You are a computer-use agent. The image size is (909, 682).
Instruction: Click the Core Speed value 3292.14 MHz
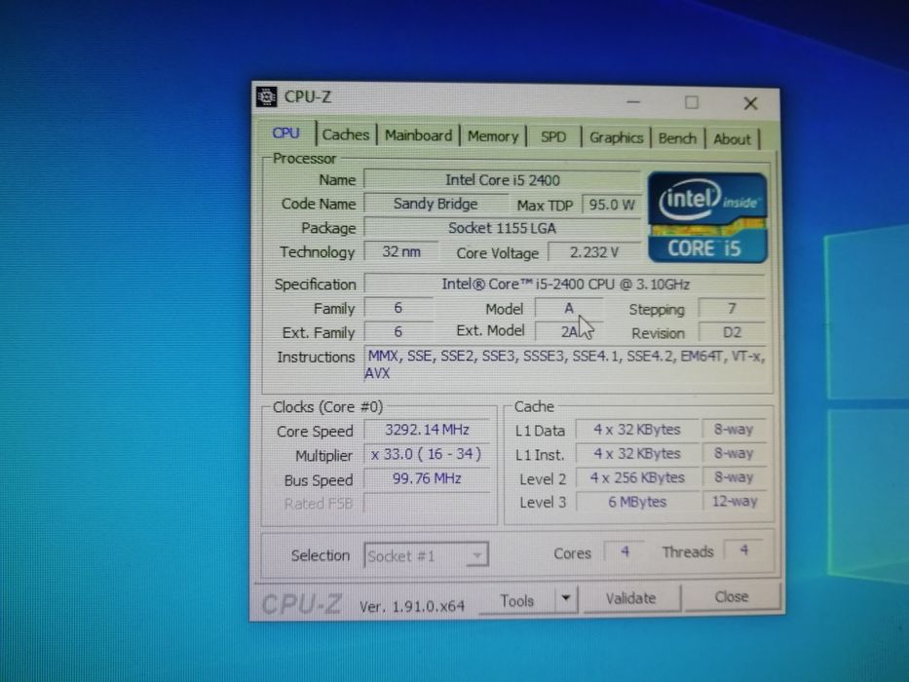[x=428, y=430]
